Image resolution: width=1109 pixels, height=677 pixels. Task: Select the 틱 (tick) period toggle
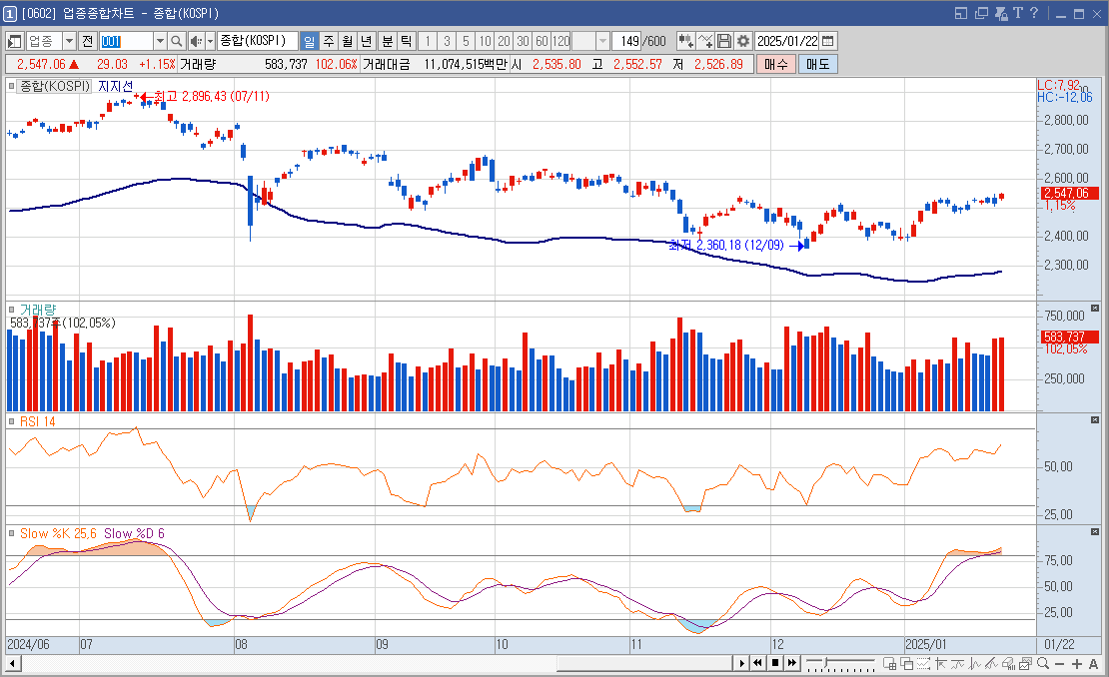(x=406, y=41)
